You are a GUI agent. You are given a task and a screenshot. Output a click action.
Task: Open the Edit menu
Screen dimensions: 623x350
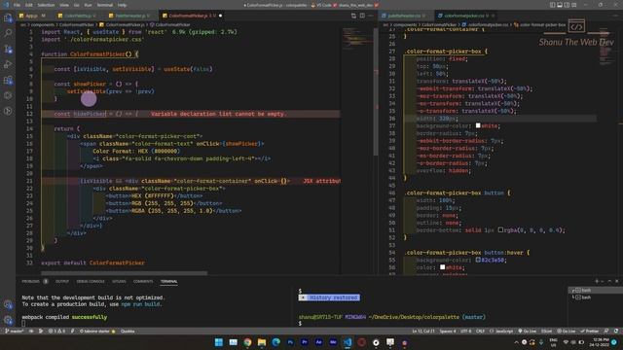tap(29, 5)
